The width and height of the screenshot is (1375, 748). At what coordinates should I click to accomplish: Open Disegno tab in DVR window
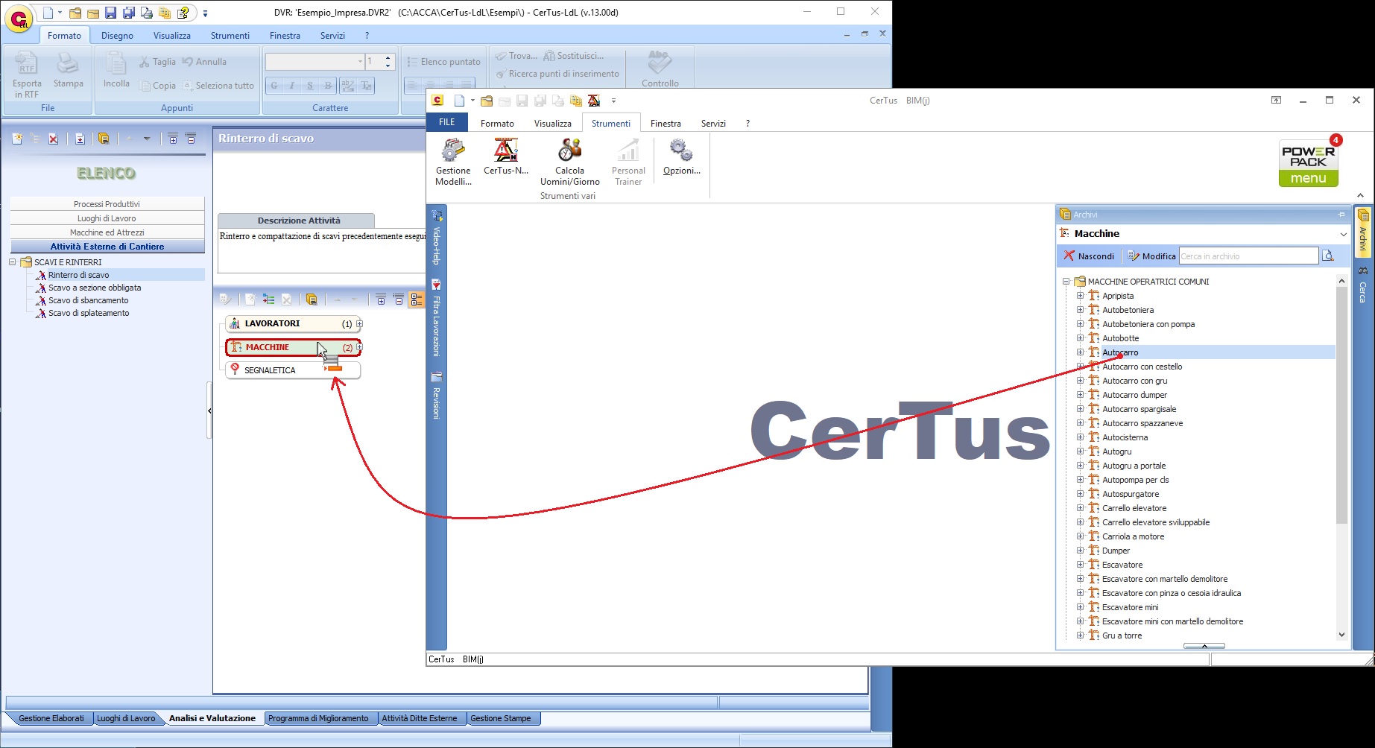(117, 36)
